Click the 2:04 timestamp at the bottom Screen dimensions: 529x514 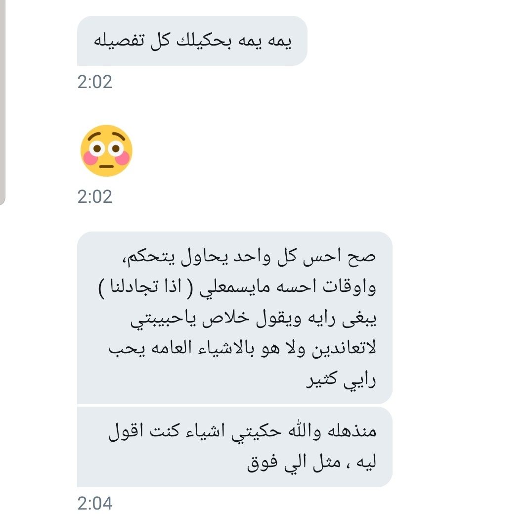[95, 503]
